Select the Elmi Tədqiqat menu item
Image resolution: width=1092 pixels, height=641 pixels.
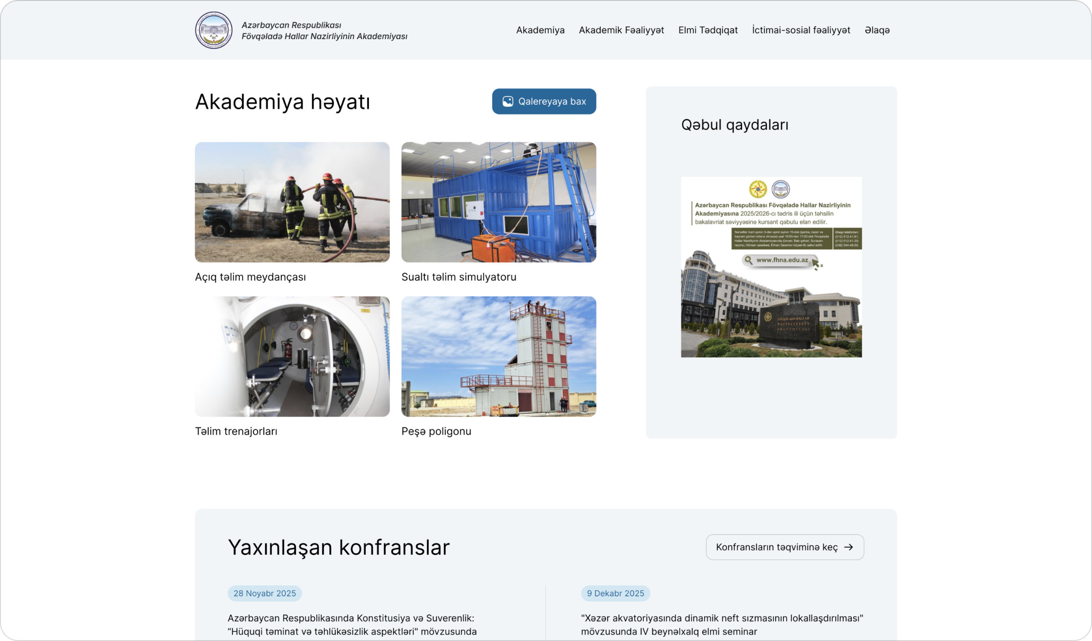(x=708, y=30)
